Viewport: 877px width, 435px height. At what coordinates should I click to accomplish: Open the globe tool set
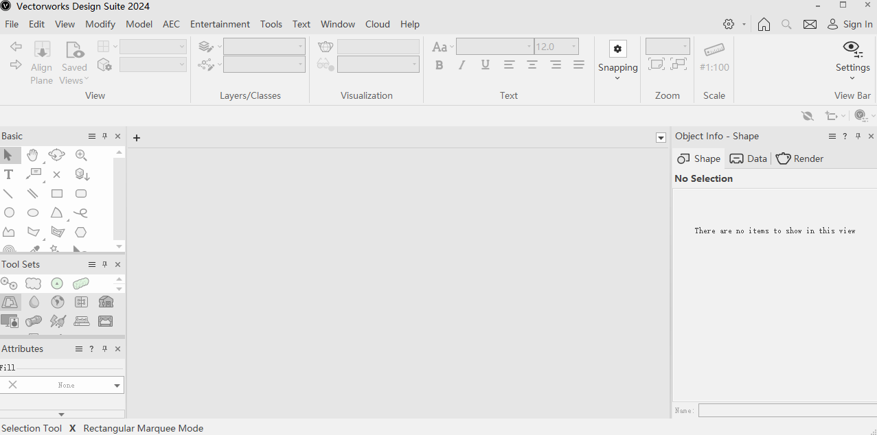click(x=58, y=302)
